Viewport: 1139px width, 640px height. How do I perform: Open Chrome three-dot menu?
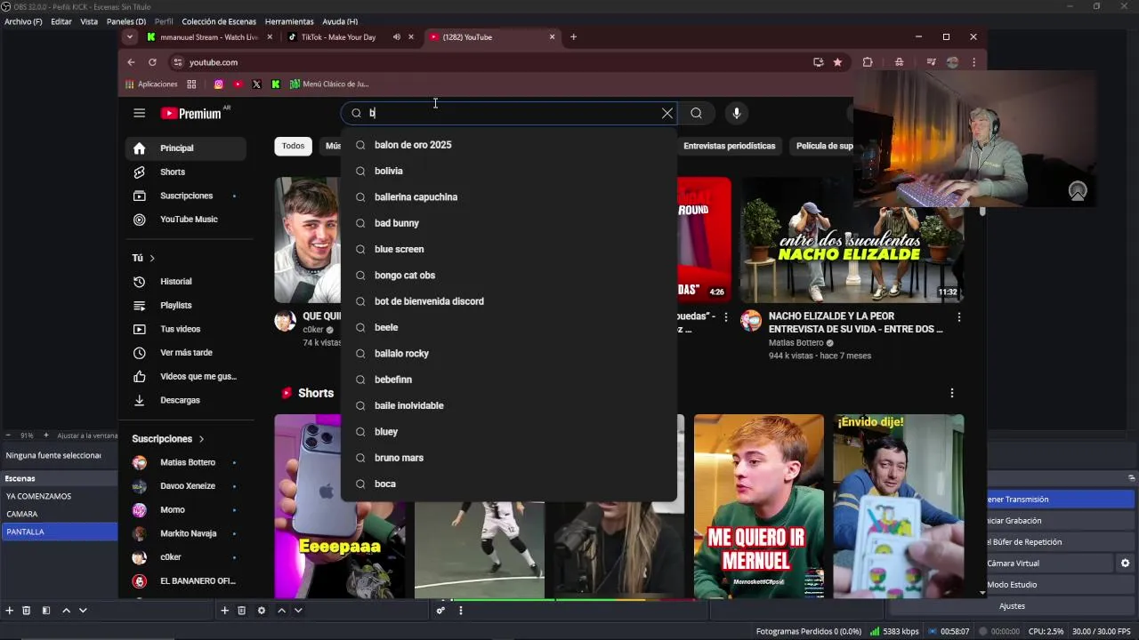click(x=974, y=62)
